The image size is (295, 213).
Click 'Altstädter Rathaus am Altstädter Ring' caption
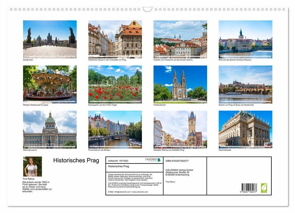(169, 150)
